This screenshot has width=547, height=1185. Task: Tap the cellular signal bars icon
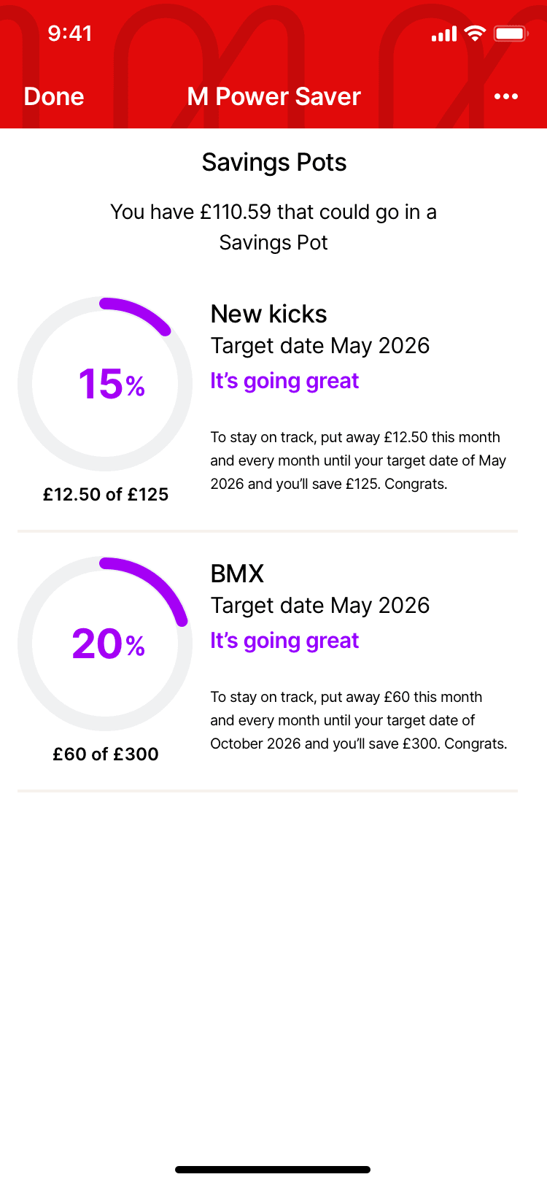click(x=443, y=34)
